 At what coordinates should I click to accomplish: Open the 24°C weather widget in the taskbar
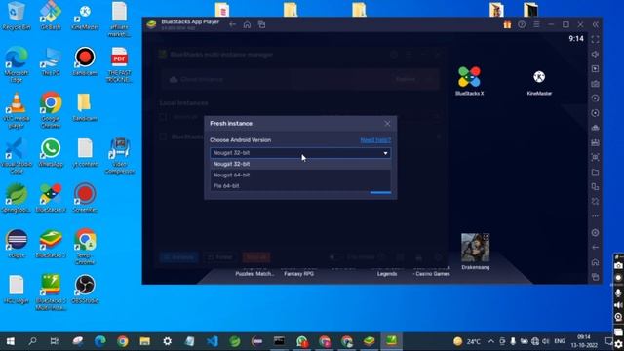(467, 341)
